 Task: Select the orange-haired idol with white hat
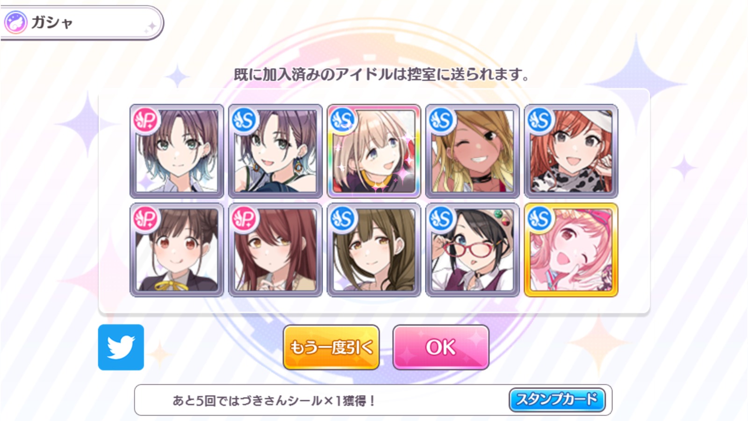point(571,151)
